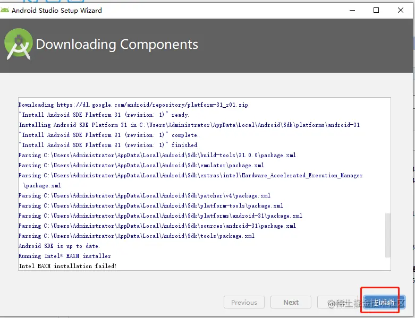Click the Next button
Screen dimensions: 415x318
291,302
